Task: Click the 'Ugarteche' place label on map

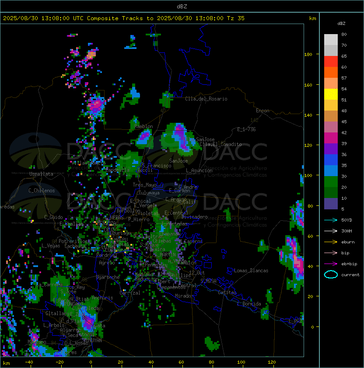Action: click(108, 277)
